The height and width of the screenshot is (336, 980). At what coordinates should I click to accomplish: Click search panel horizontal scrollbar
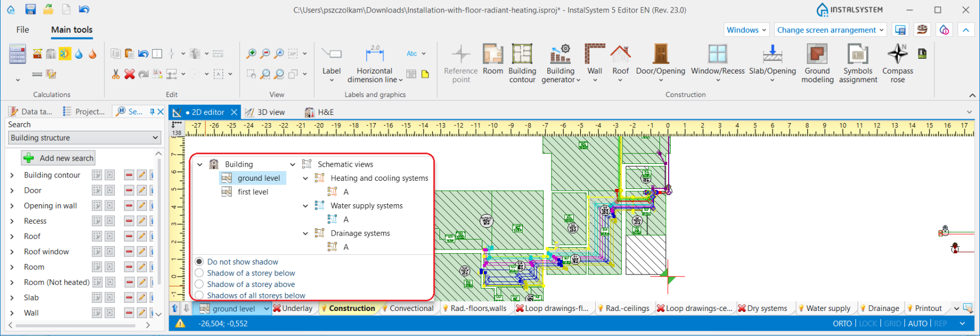(75, 325)
